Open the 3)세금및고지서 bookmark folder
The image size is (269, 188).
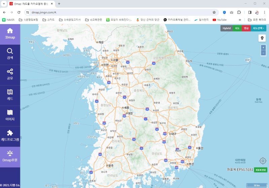coord(70,20)
